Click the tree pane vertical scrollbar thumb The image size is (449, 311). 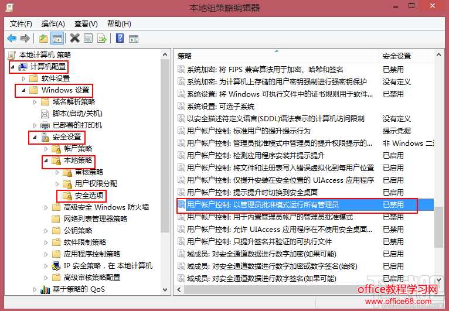click(x=165, y=146)
